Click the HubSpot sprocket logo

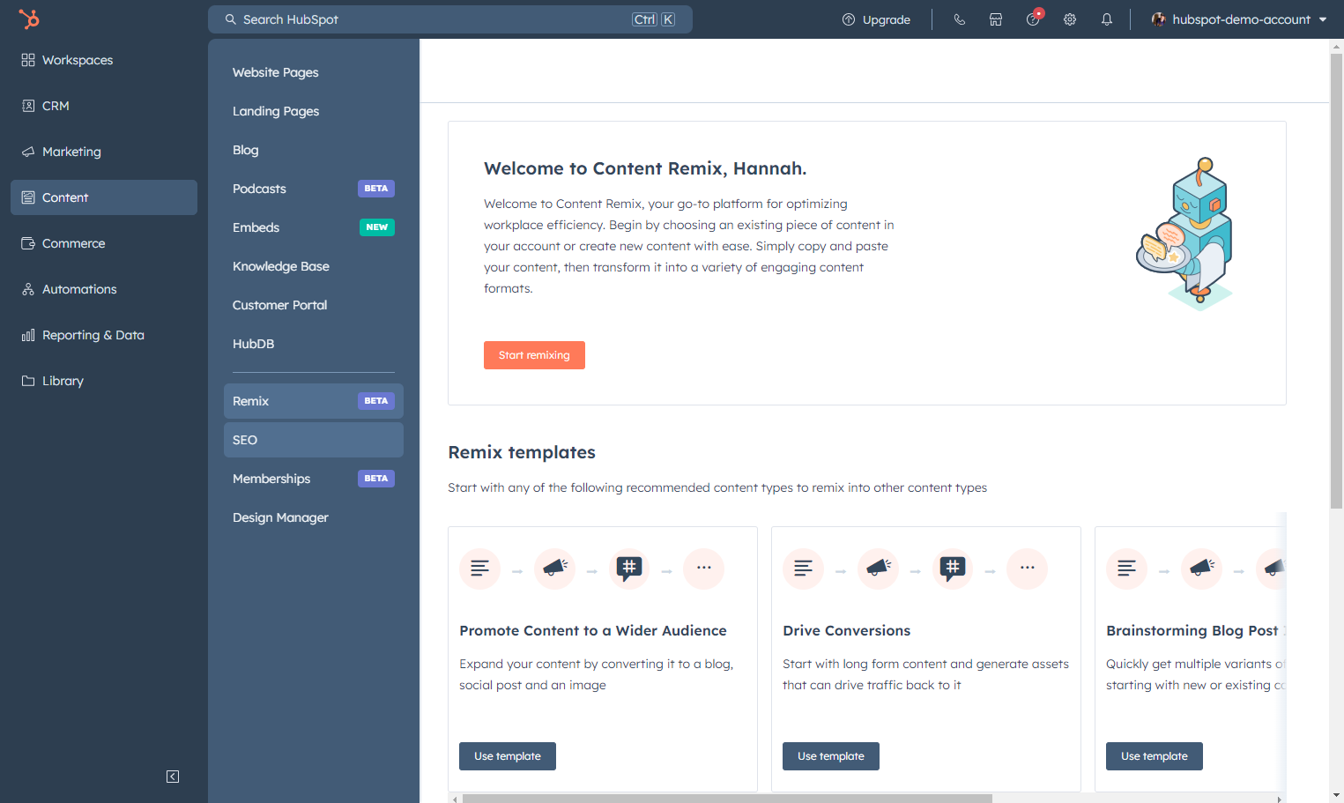coord(29,19)
